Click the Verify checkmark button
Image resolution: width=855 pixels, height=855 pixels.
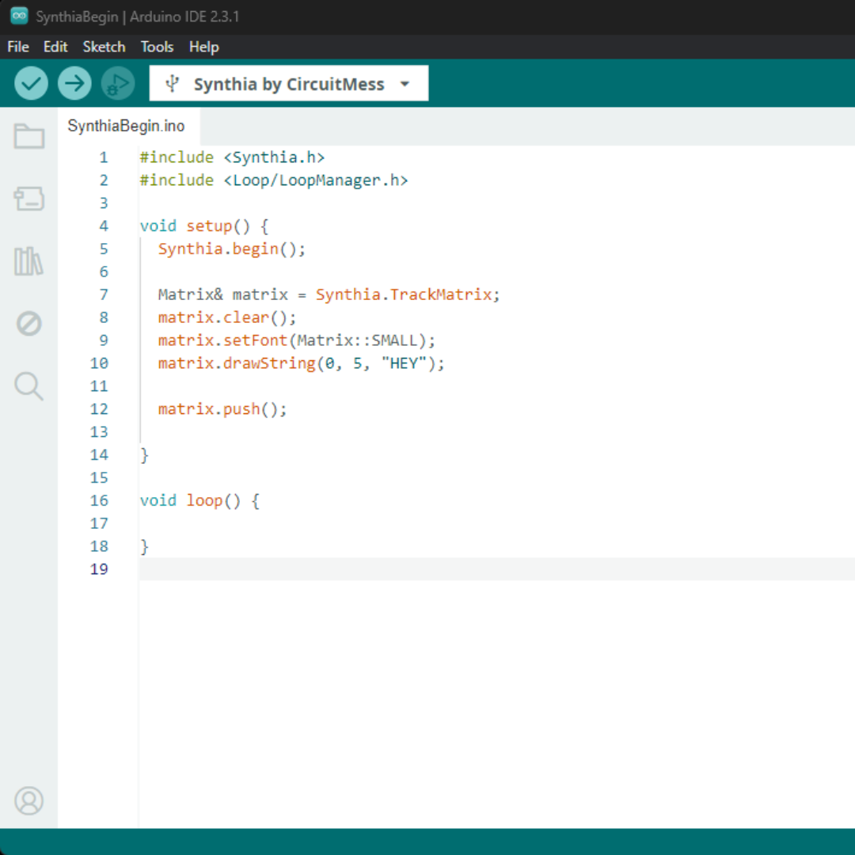[31, 83]
